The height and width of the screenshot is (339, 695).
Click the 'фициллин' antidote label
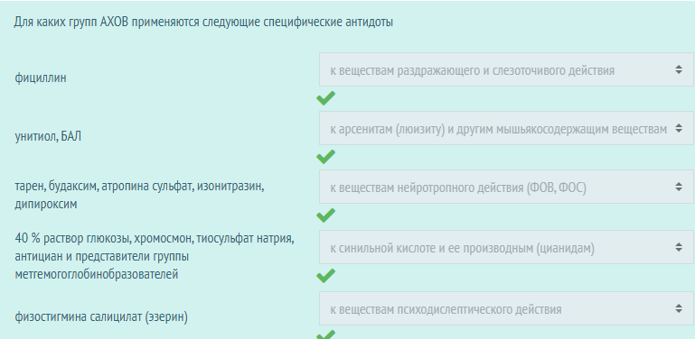tap(41, 78)
